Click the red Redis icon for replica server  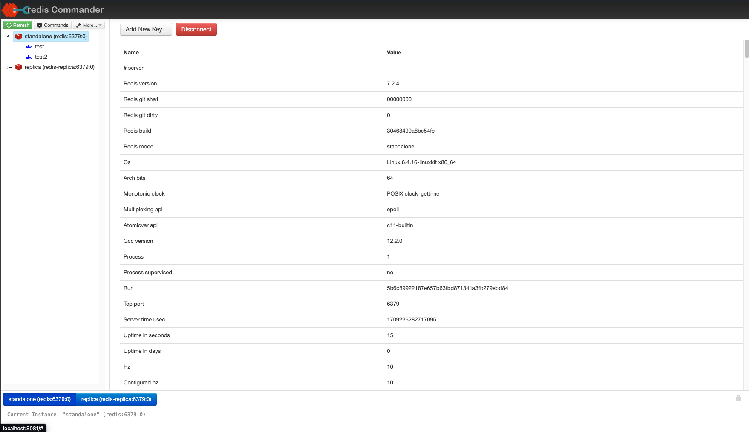[19, 67]
